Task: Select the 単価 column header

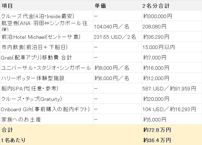Action: click(x=100, y=6)
